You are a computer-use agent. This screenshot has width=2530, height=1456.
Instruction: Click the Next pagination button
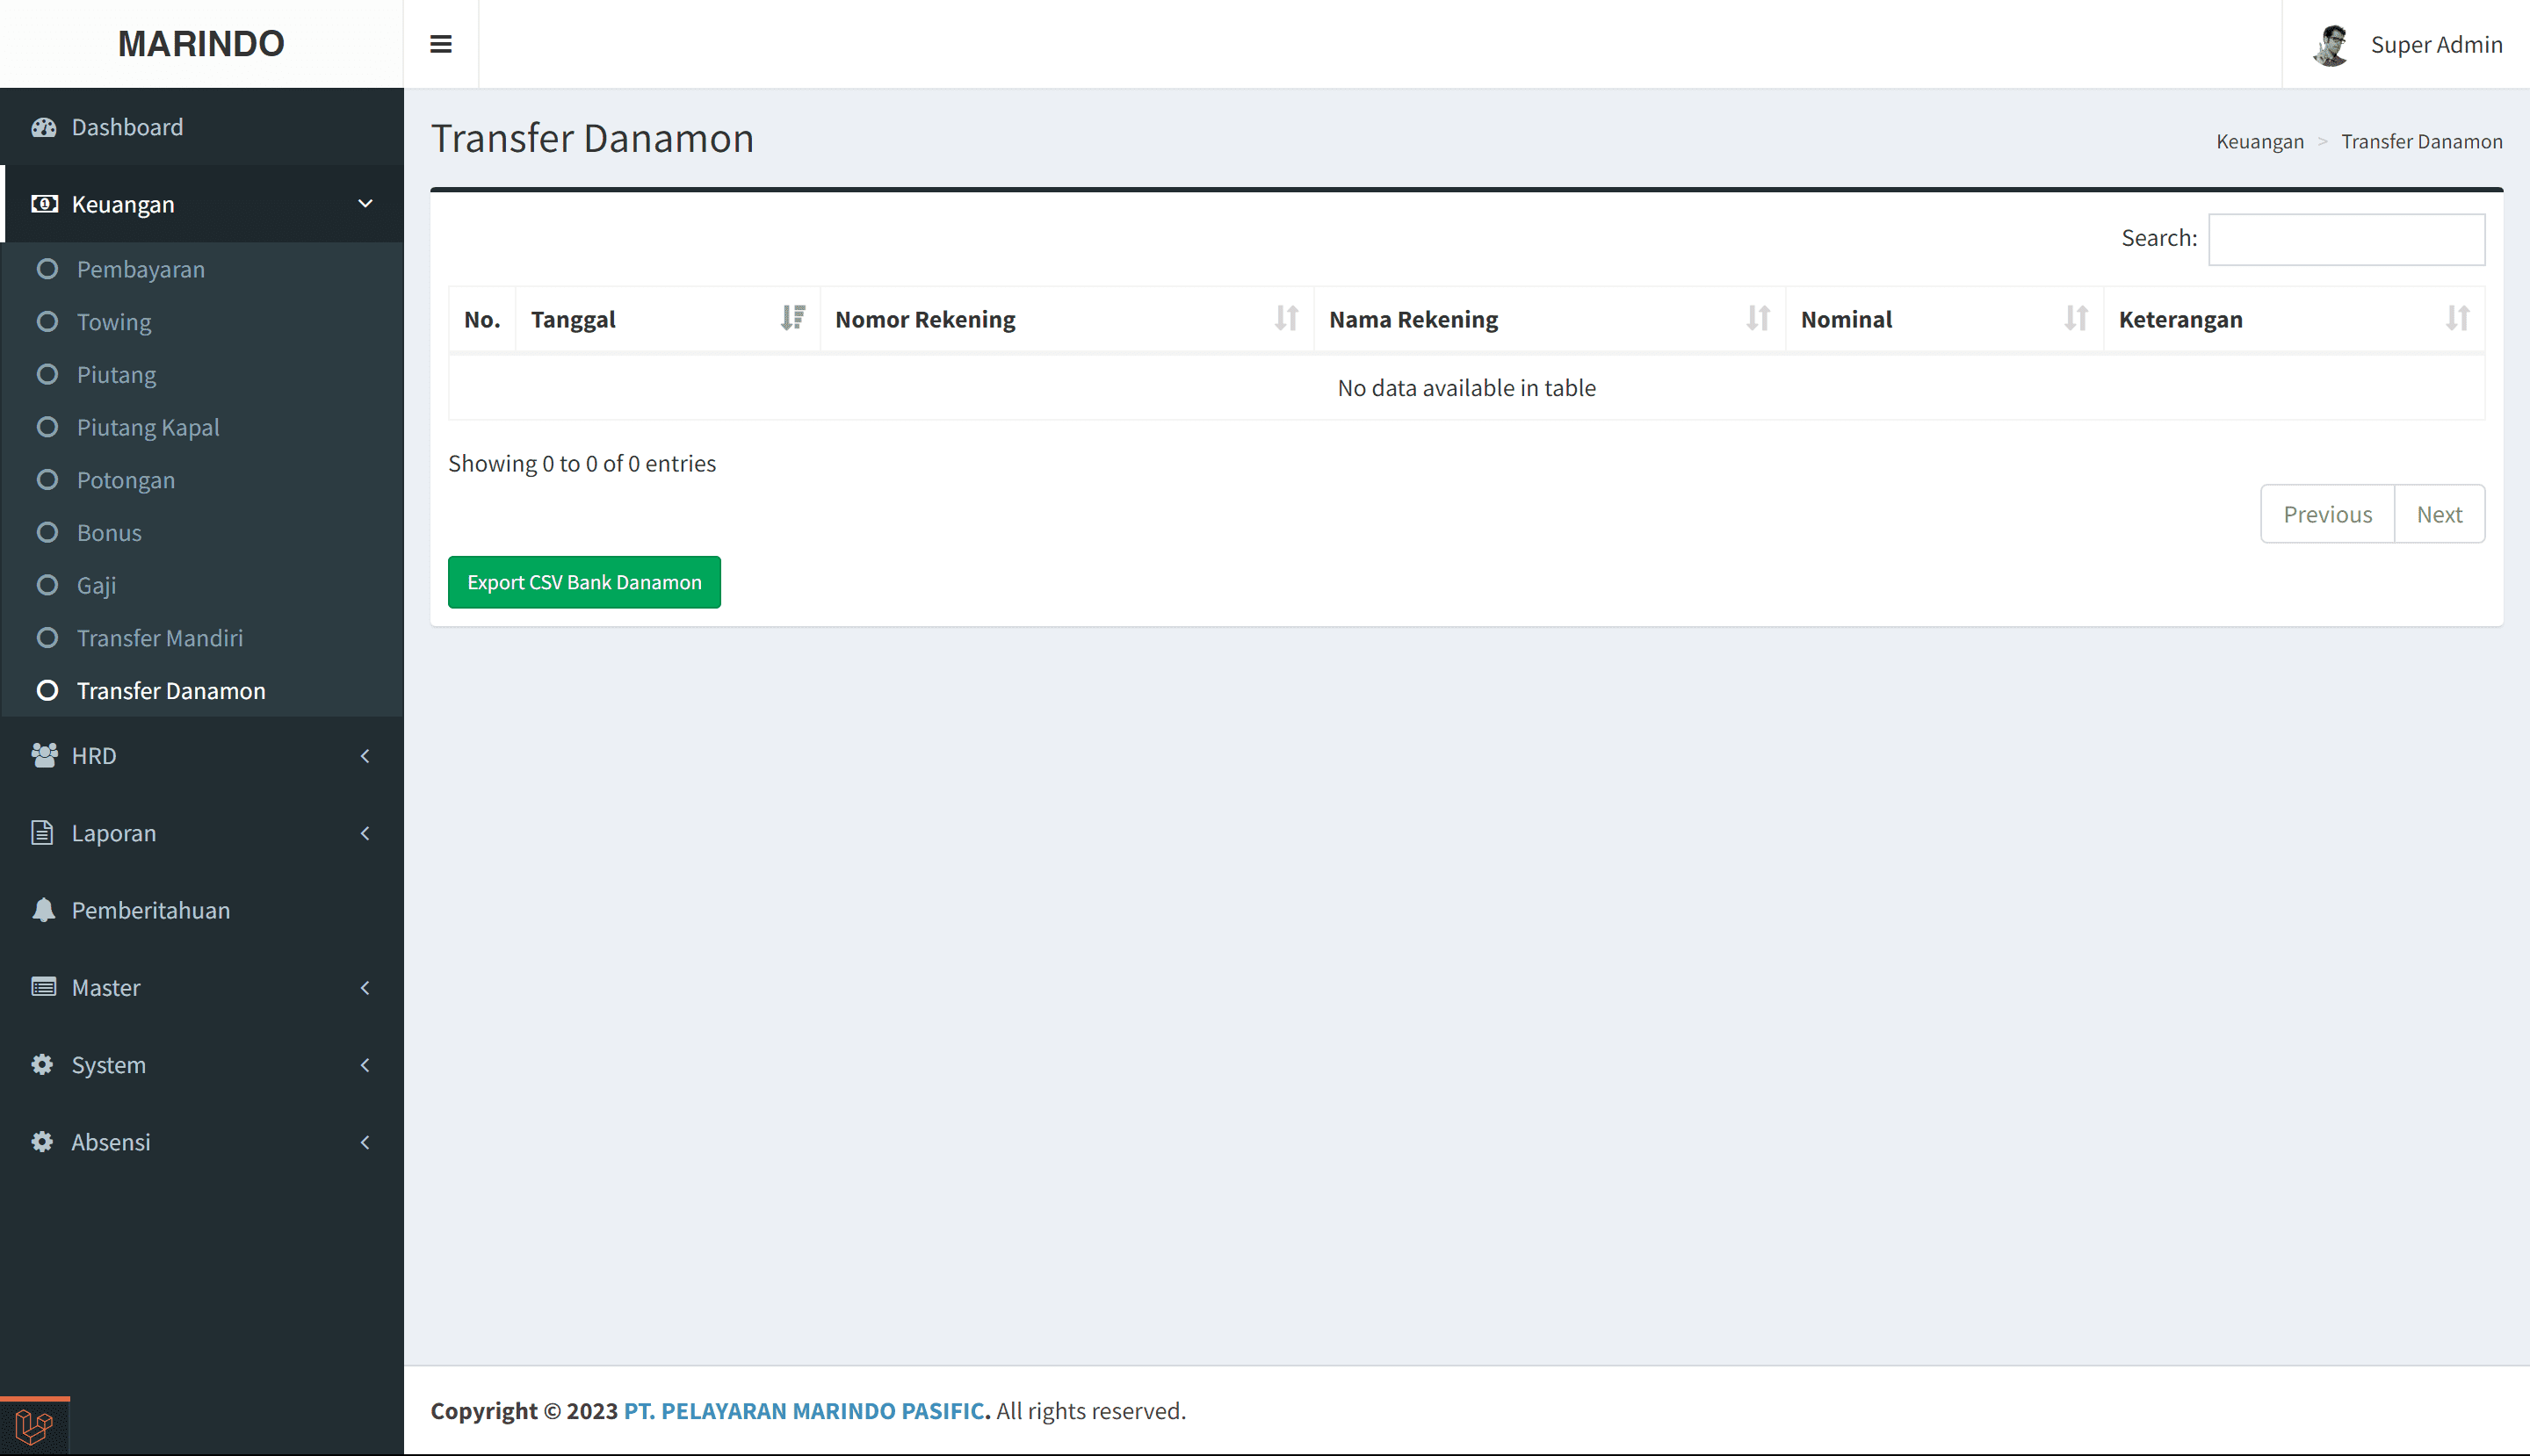click(x=2439, y=514)
